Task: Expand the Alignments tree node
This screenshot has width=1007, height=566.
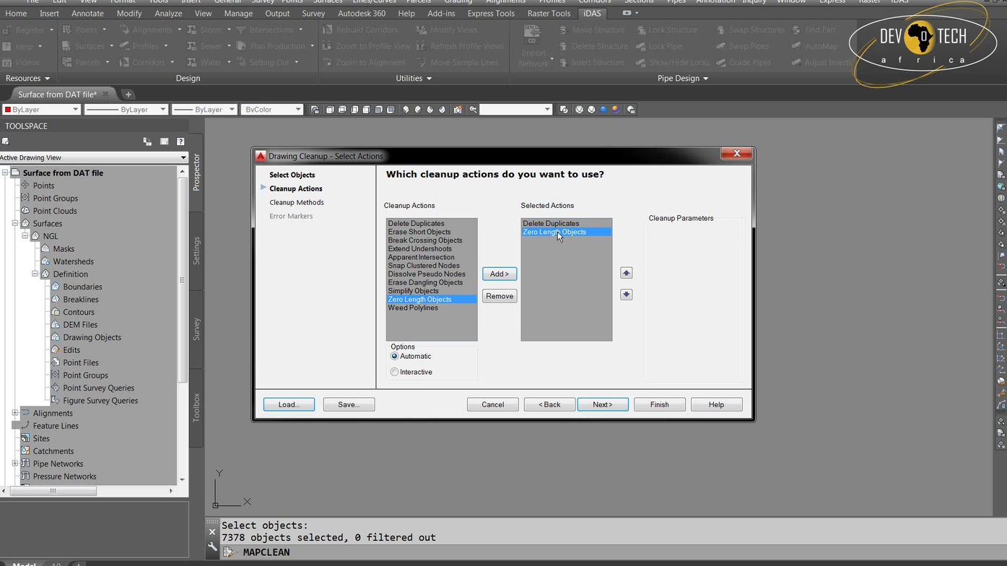Action: (x=14, y=413)
